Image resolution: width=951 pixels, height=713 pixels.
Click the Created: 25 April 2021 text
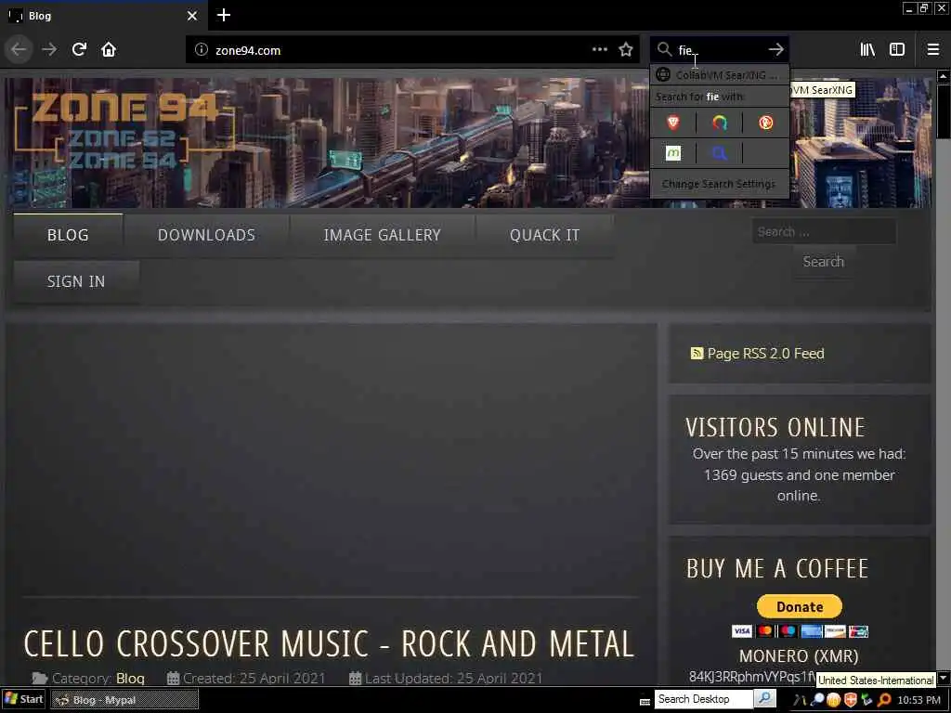coord(254,679)
